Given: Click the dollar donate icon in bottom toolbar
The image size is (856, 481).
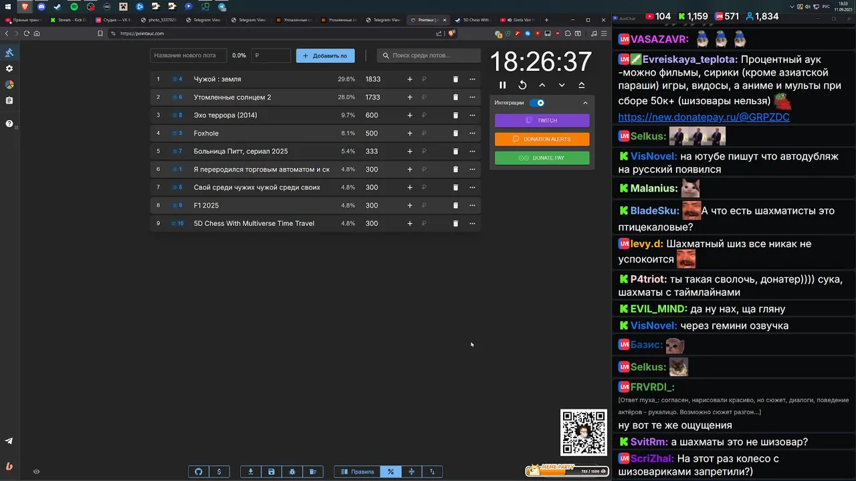Looking at the screenshot, I should point(219,472).
